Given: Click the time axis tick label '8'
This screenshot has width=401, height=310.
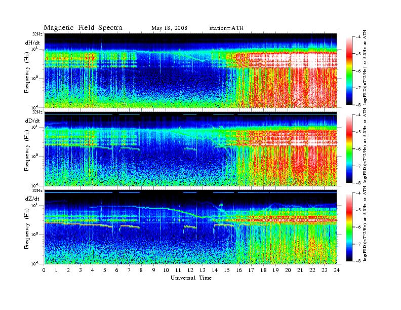Looking at the screenshot, I should (x=141, y=270).
